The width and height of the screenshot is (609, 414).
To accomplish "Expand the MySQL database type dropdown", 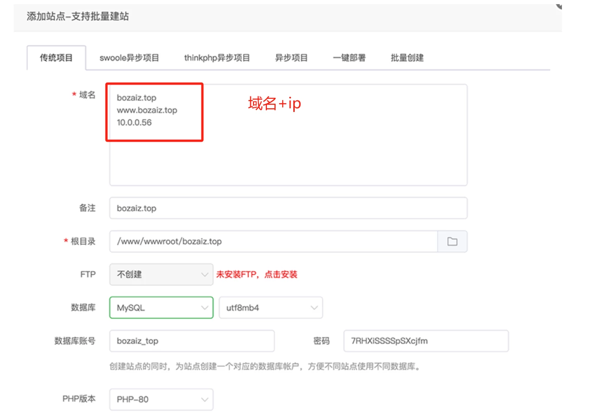I will (x=161, y=308).
